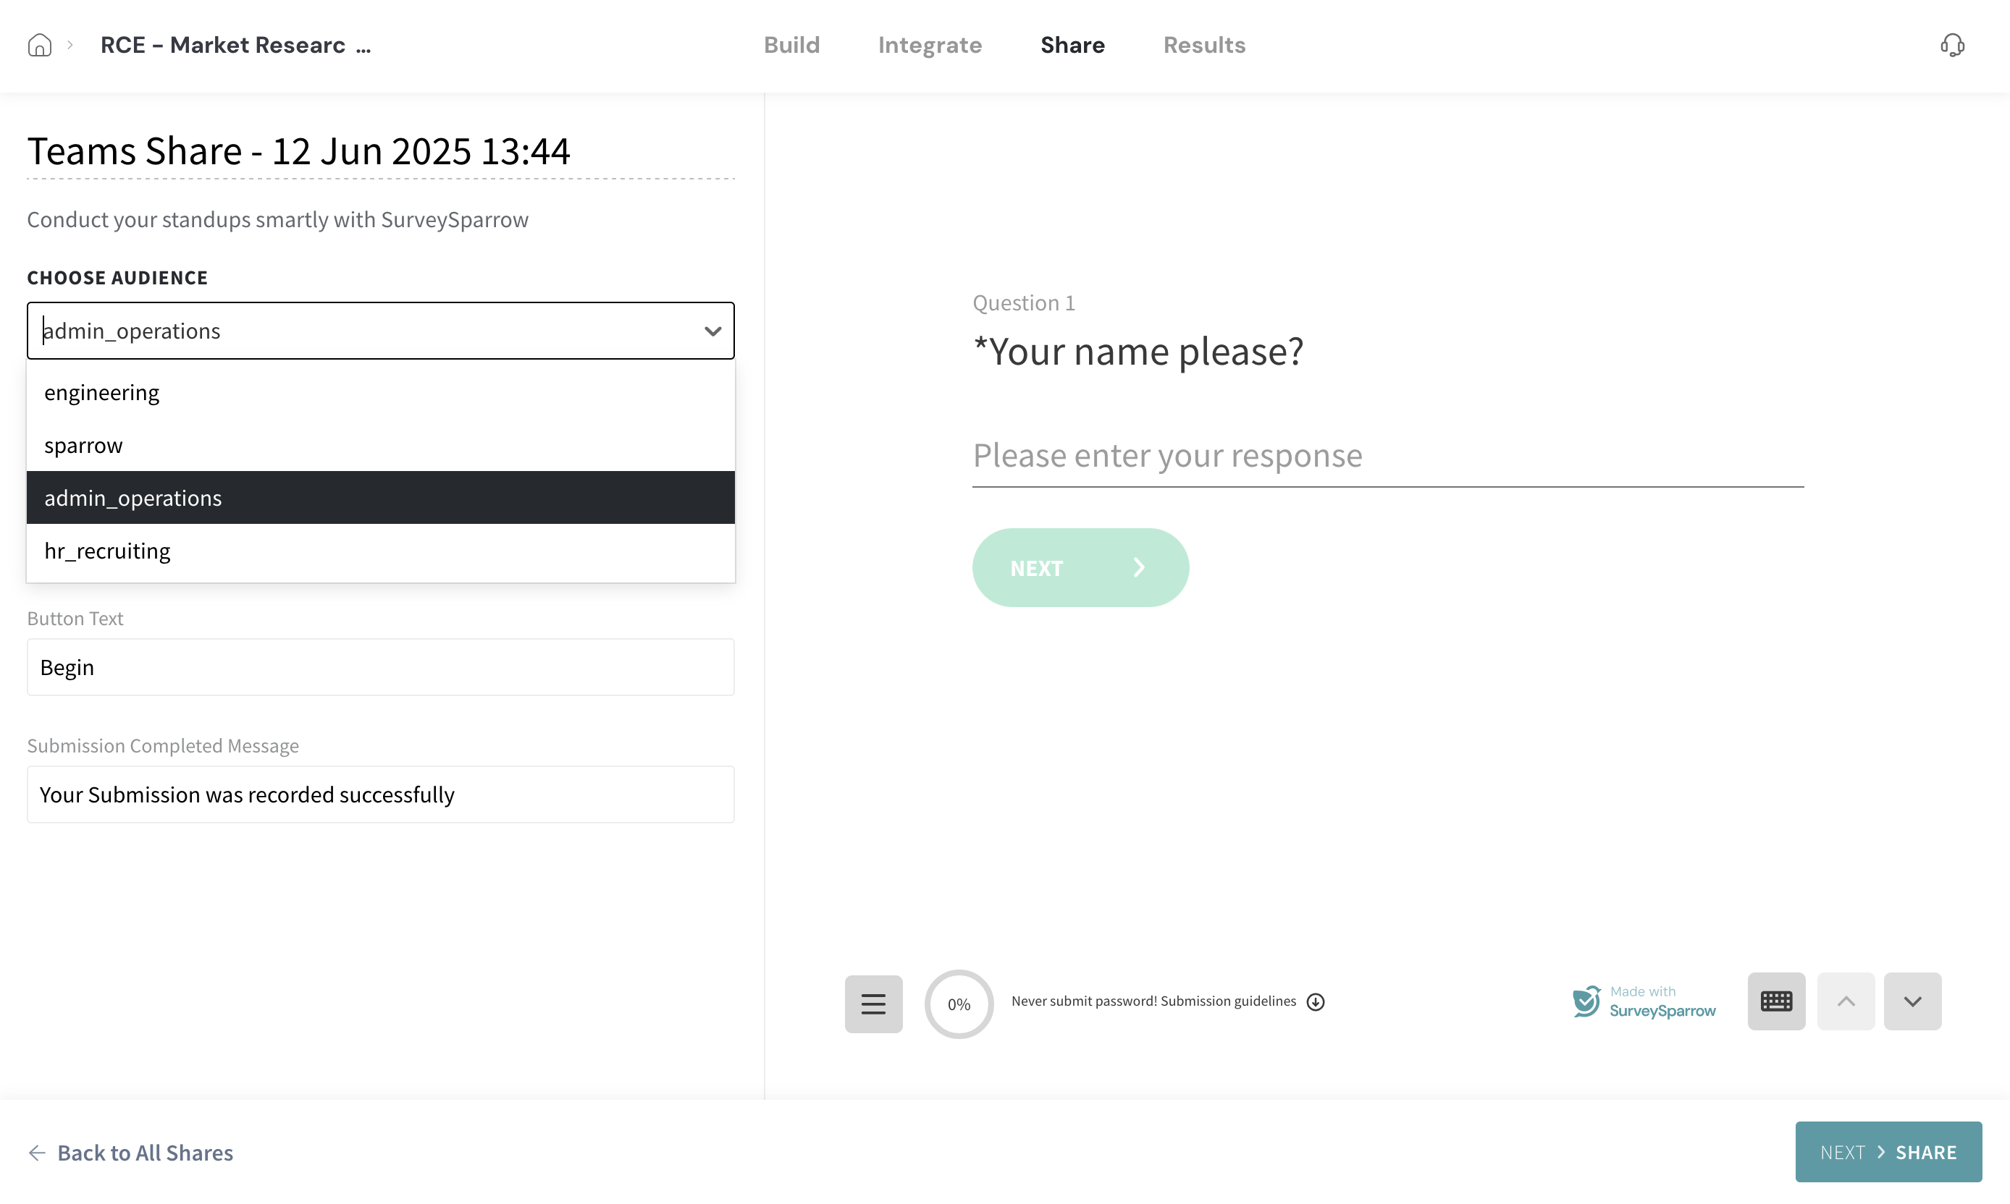Open the Integrate tab
The height and width of the screenshot is (1204, 2010).
click(x=930, y=46)
